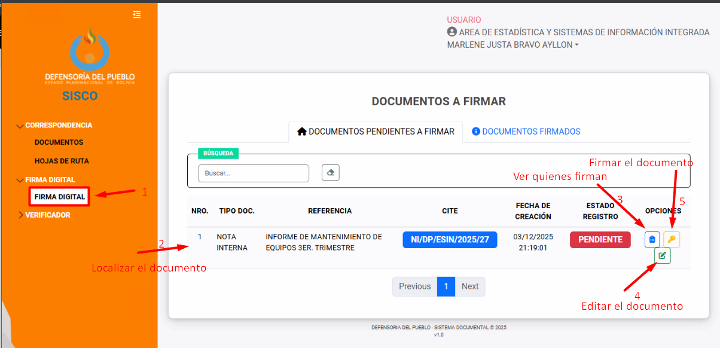
Task: Open the Marlene Justa Bravo Ayllon user dropdown
Action: [x=512, y=45]
